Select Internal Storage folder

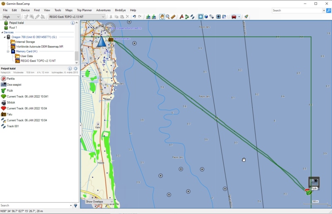[25, 42]
